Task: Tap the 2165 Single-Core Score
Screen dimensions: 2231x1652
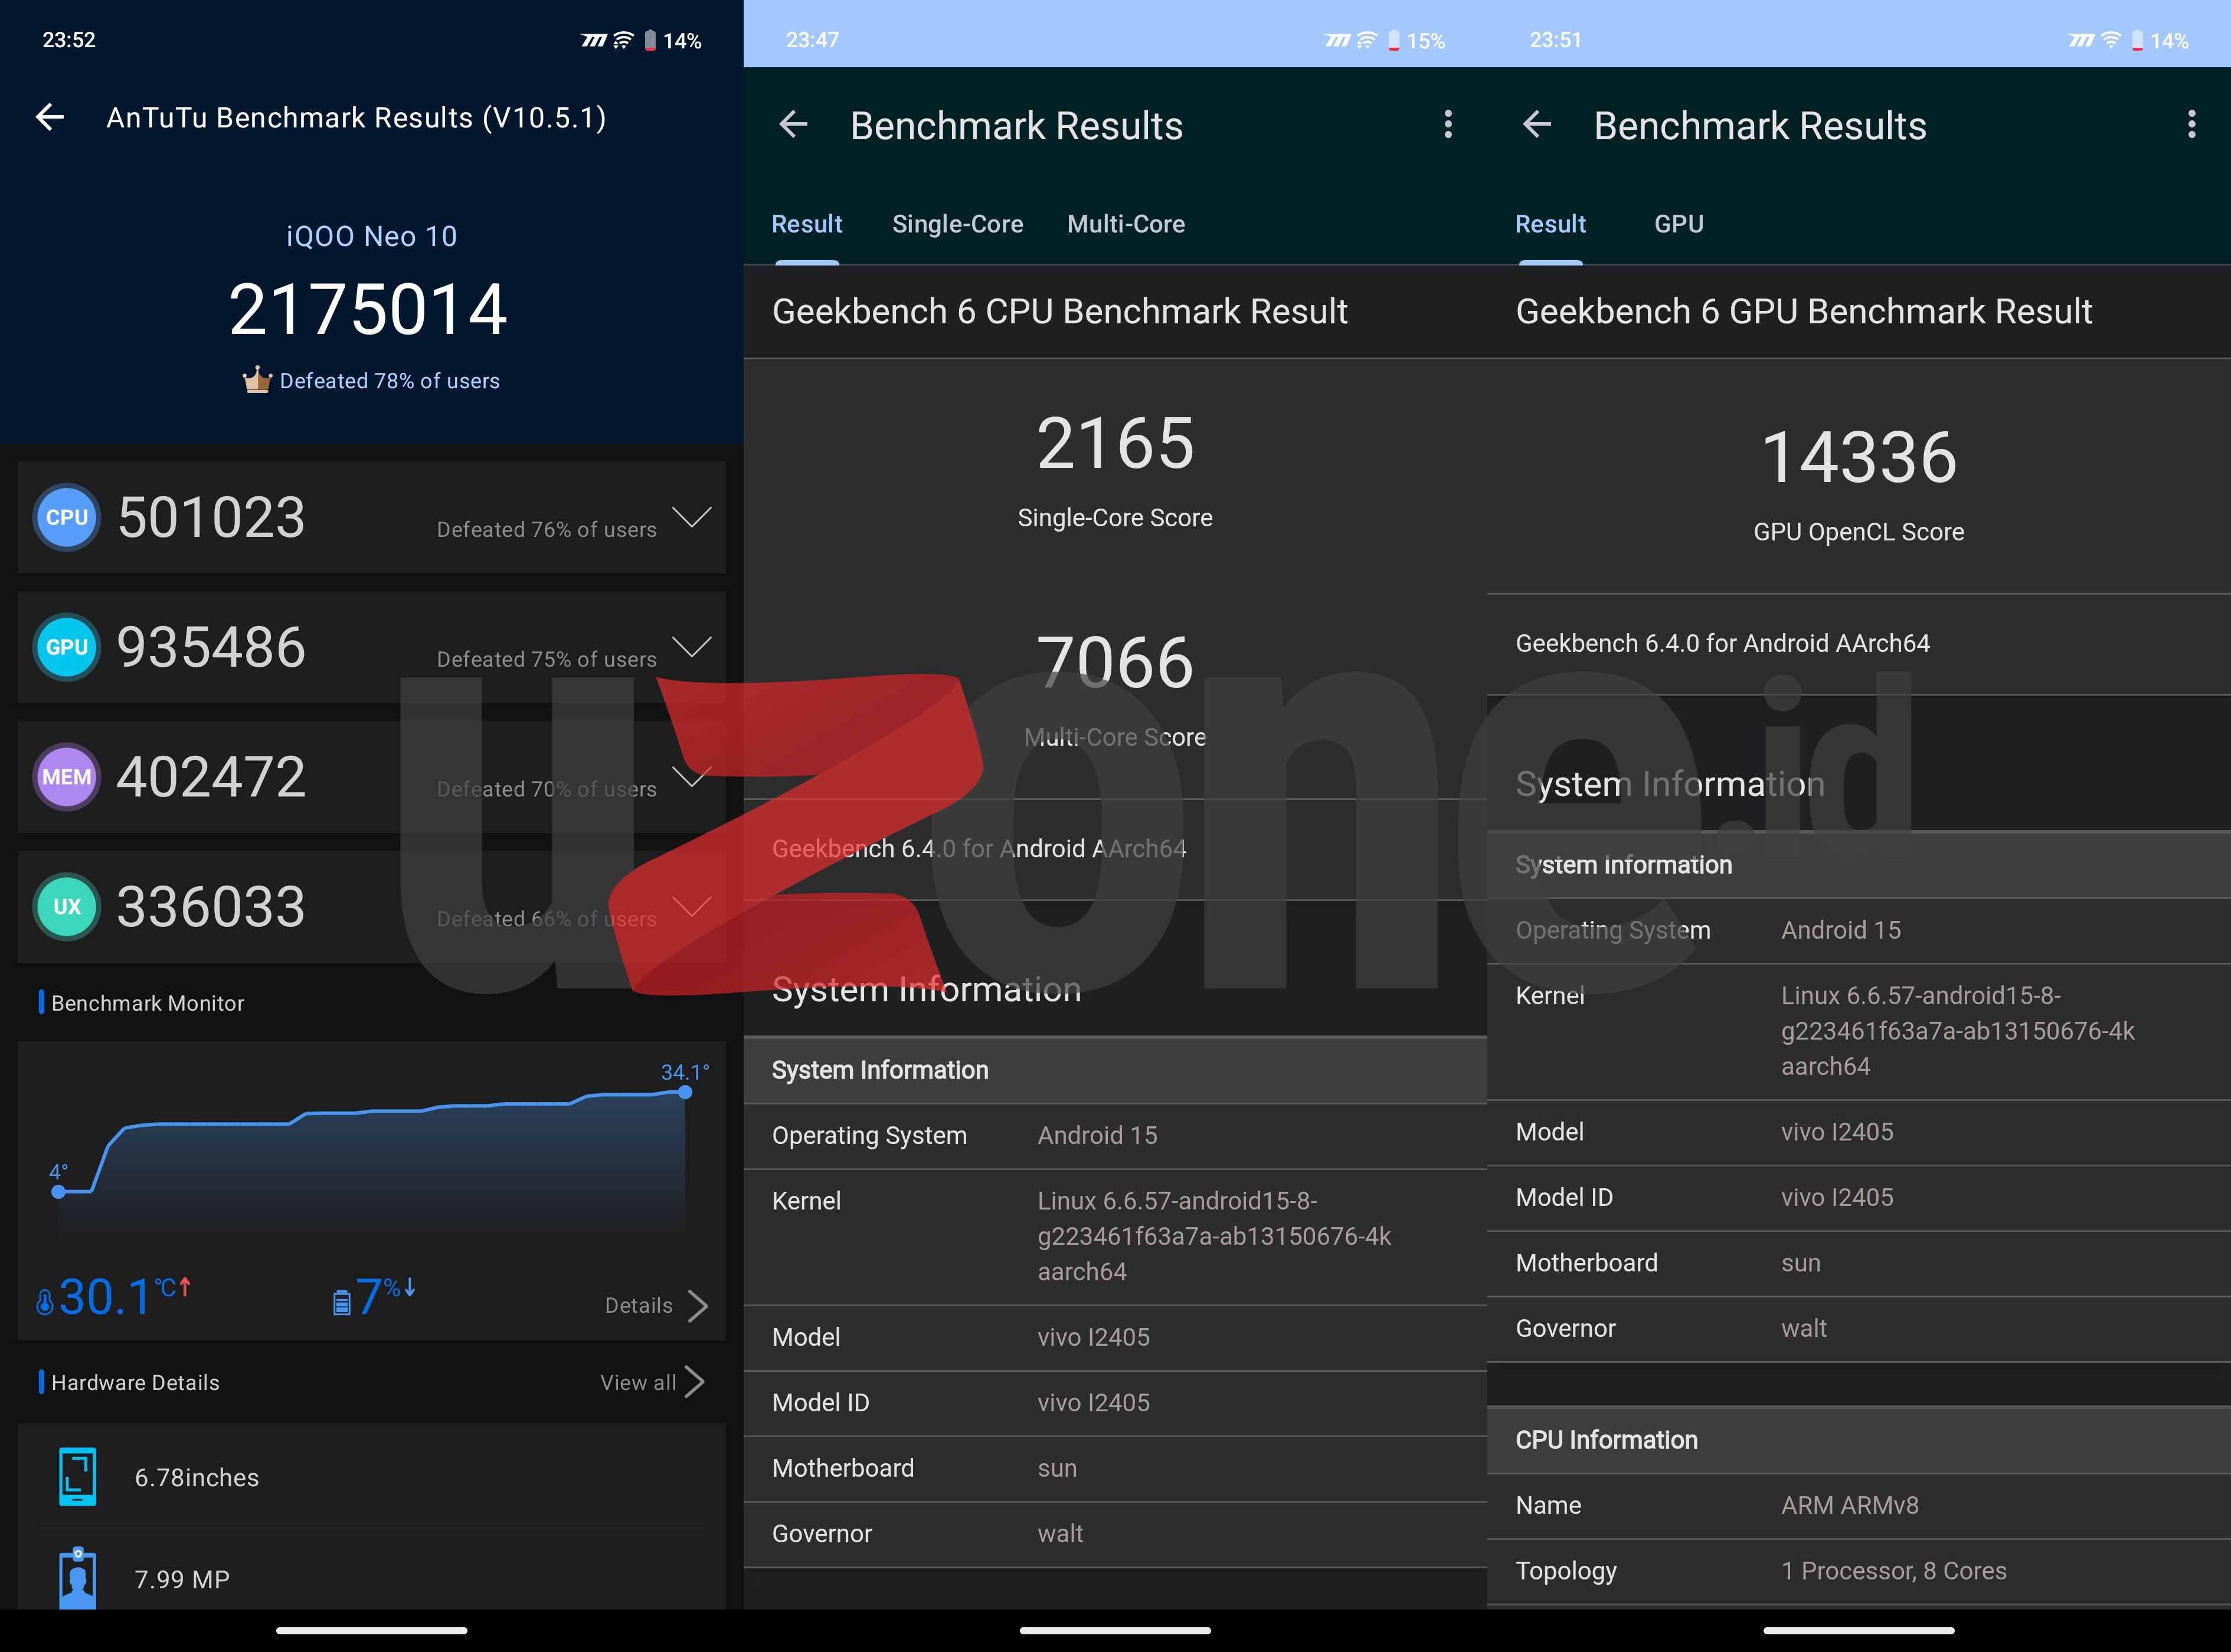Action: click(1114, 443)
